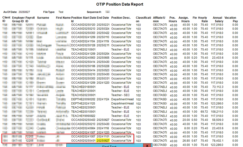Select end date 20250211
This screenshot has height=147, width=243.
click(x=103, y=45)
